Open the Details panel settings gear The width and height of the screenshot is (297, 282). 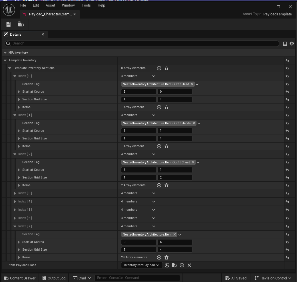(292, 43)
